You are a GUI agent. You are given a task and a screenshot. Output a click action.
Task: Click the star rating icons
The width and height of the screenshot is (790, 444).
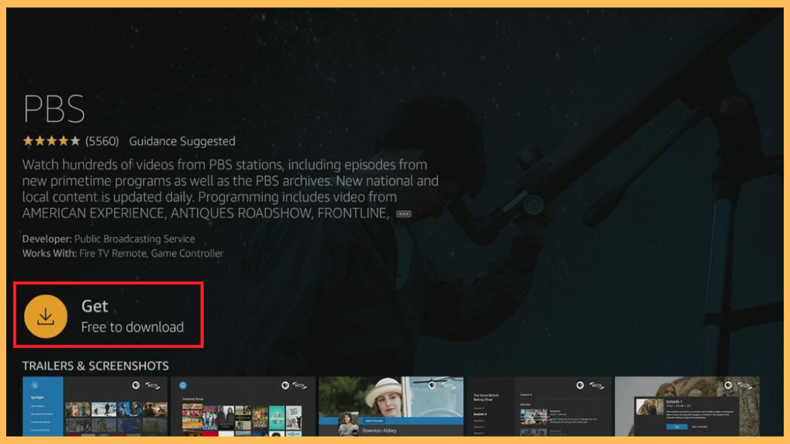point(51,141)
